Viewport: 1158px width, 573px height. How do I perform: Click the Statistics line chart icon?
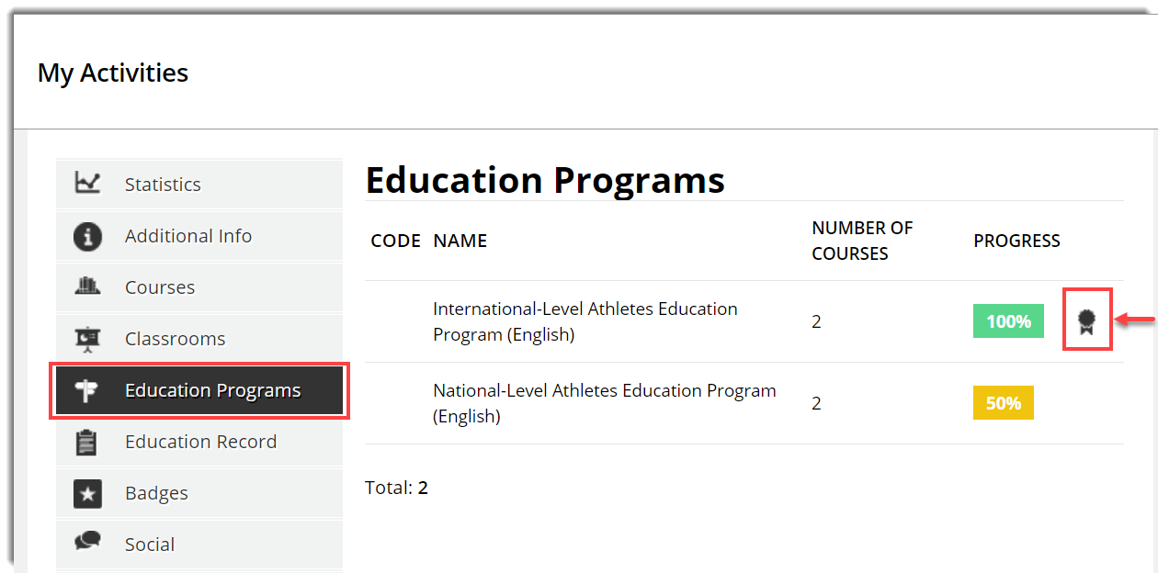pyautogui.click(x=87, y=183)
